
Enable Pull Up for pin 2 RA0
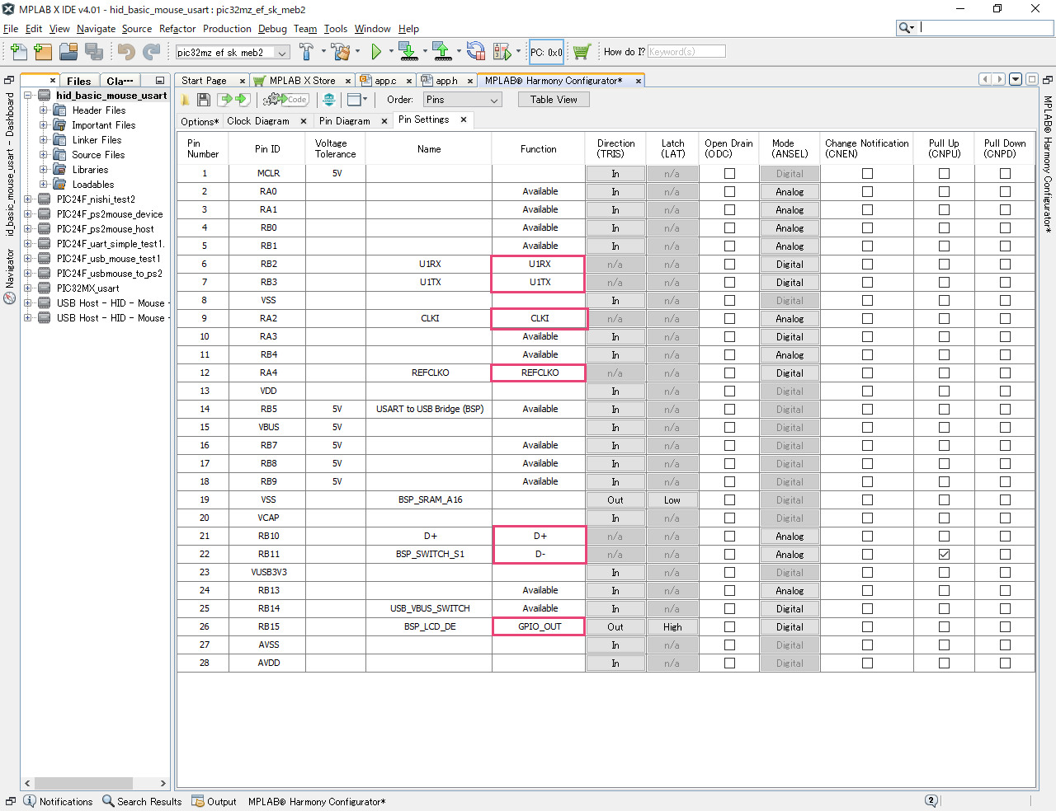(944, 192)
